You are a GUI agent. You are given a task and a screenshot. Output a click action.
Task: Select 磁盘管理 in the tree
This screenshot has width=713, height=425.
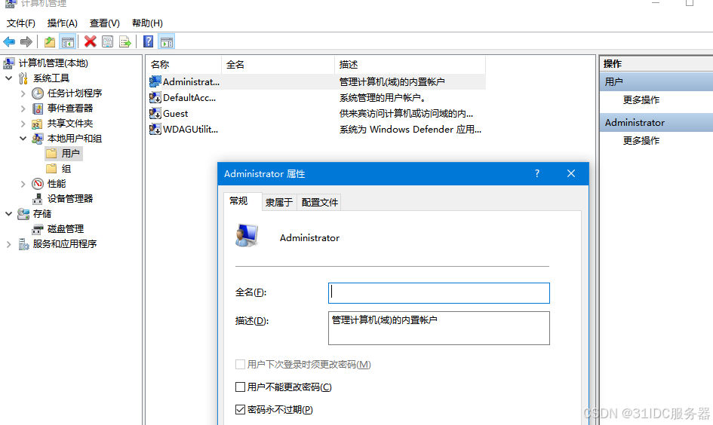pyautogui.click(x=65, y=229)
